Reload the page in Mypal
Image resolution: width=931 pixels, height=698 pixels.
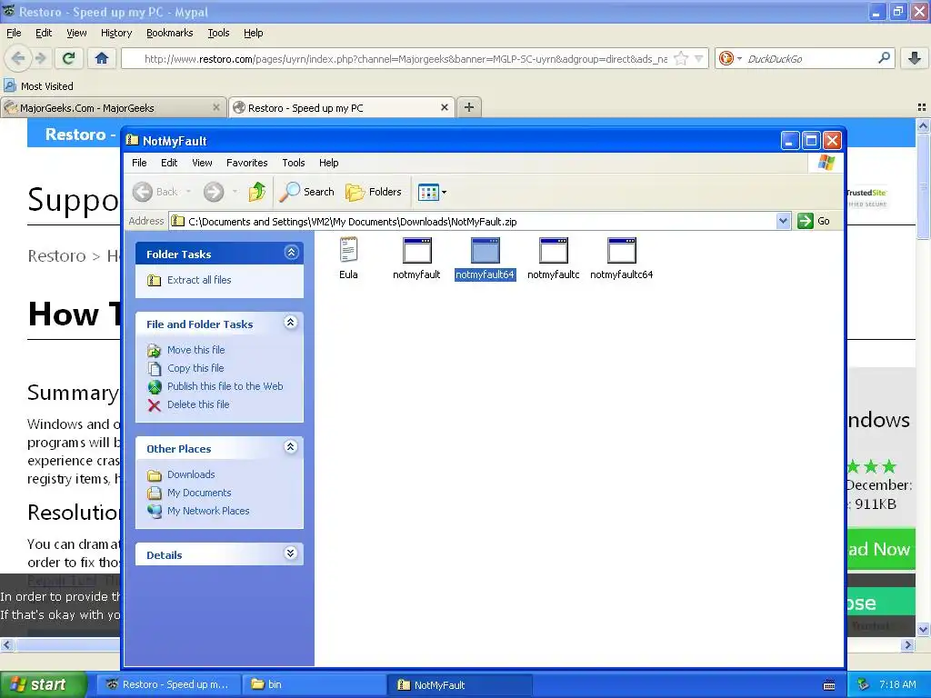pyautogui.click(x=69, y=58)
